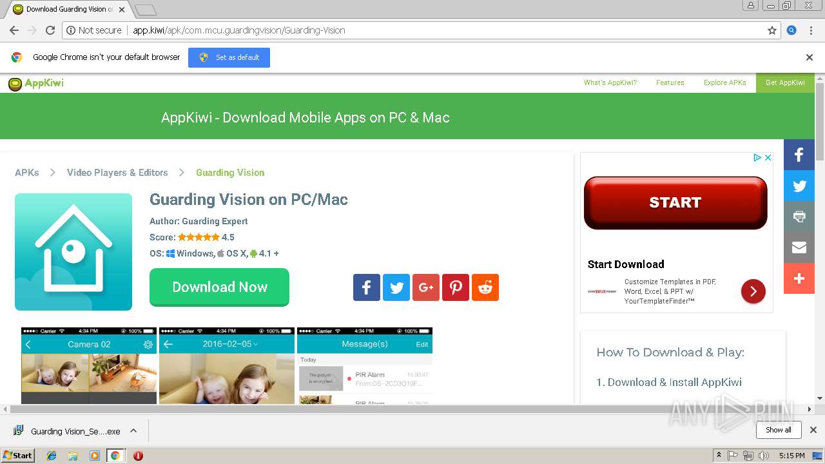This screenshot has width=825, height=464.
Task: Click the Chrome taskbar icon
Action: tap(115, 456)
